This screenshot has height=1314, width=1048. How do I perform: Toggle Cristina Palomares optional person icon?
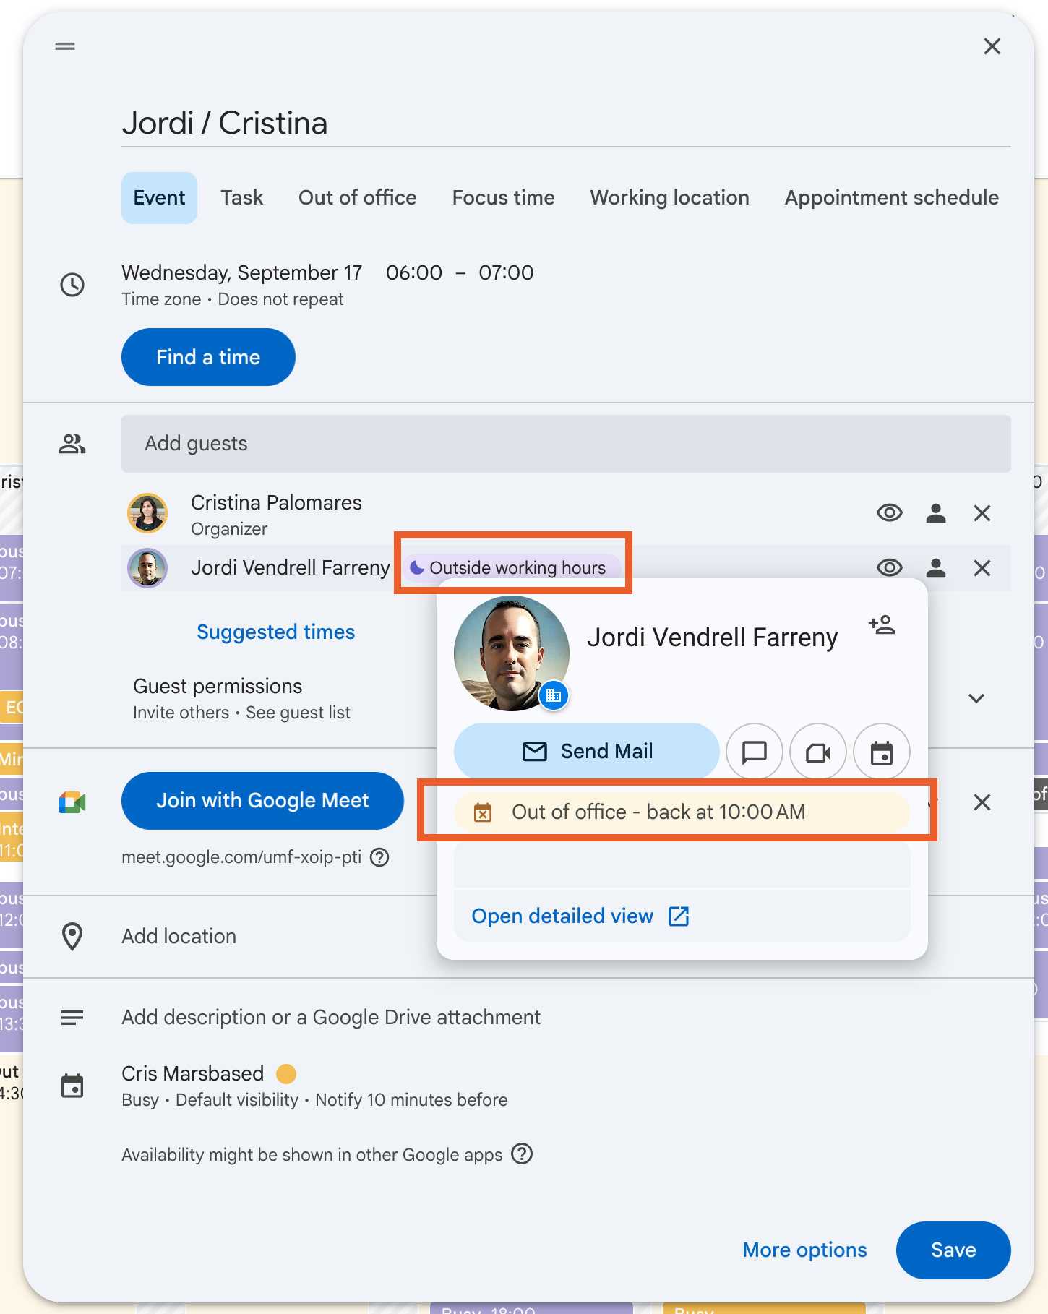pos(936,513)
